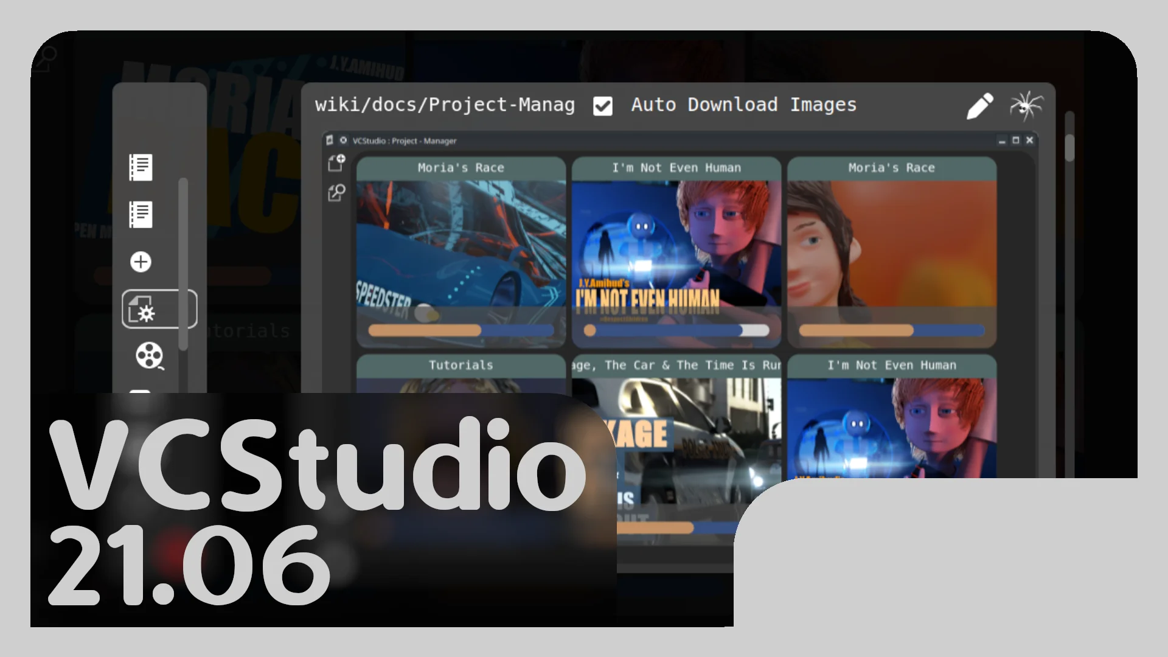Click the notebook icon in Project-Manager titlebar
Screen dimensions: 1168x657
point(330,141)
